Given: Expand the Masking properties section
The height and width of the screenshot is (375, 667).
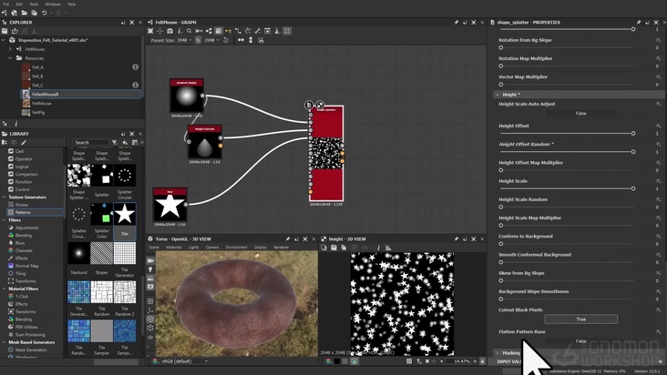Looking at the screenshot, I should (x=497, y=353).
